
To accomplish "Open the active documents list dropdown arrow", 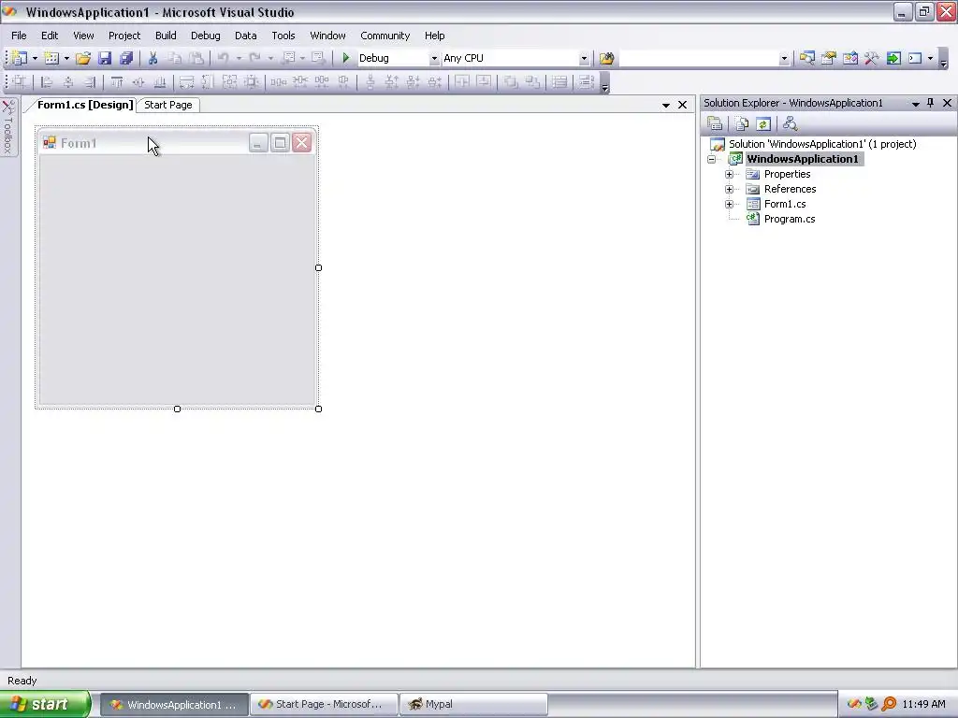I will click(666, 105).
